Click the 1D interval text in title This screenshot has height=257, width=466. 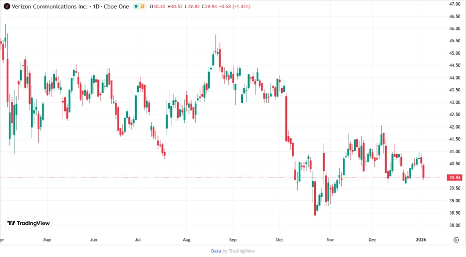tap(96, 6)
